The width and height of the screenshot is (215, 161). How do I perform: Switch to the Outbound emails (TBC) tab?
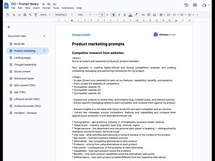(27, 106)
